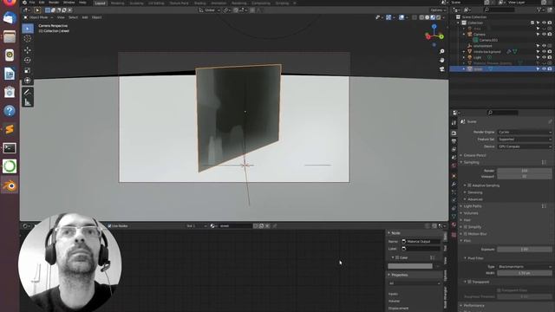Open the viewport Add menu
555x312 pixels.
click(85, 17)
